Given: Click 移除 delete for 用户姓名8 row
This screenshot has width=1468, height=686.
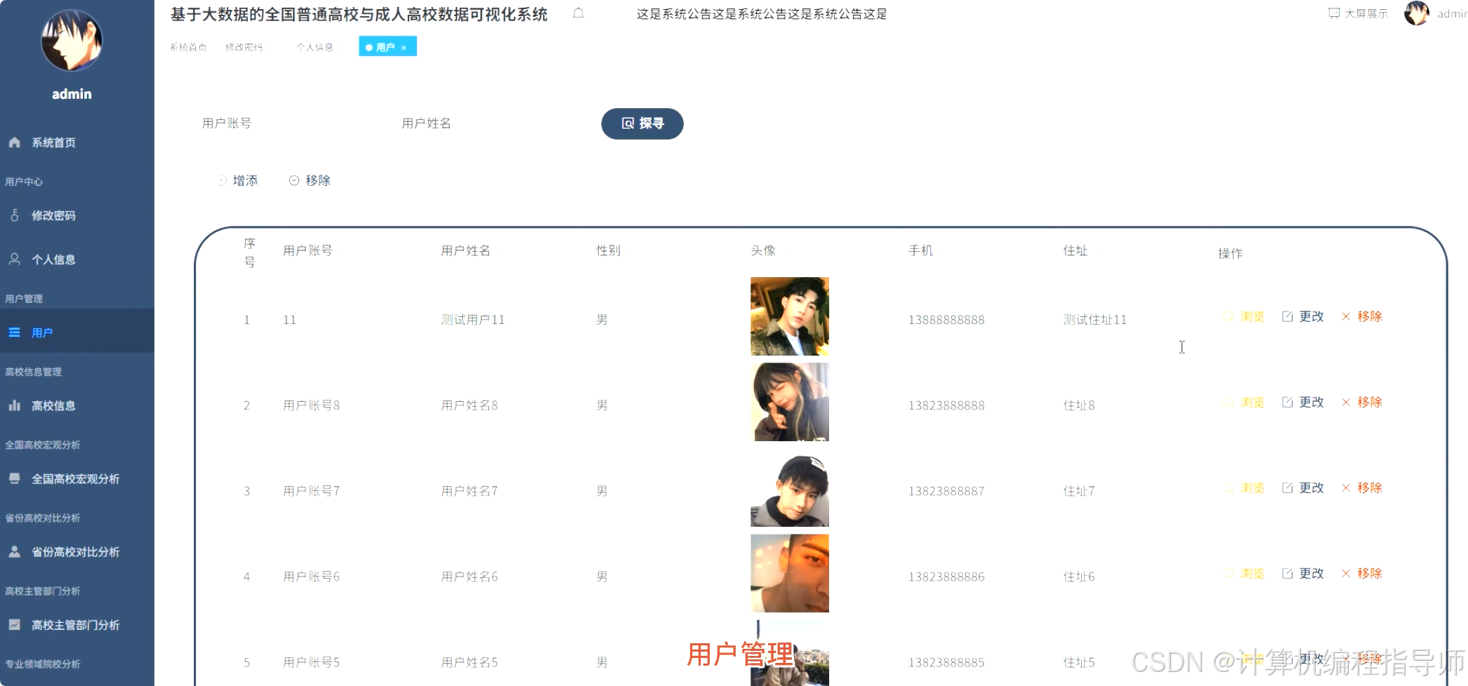Looking at the screenshot, I should (x=1362, y=402).
